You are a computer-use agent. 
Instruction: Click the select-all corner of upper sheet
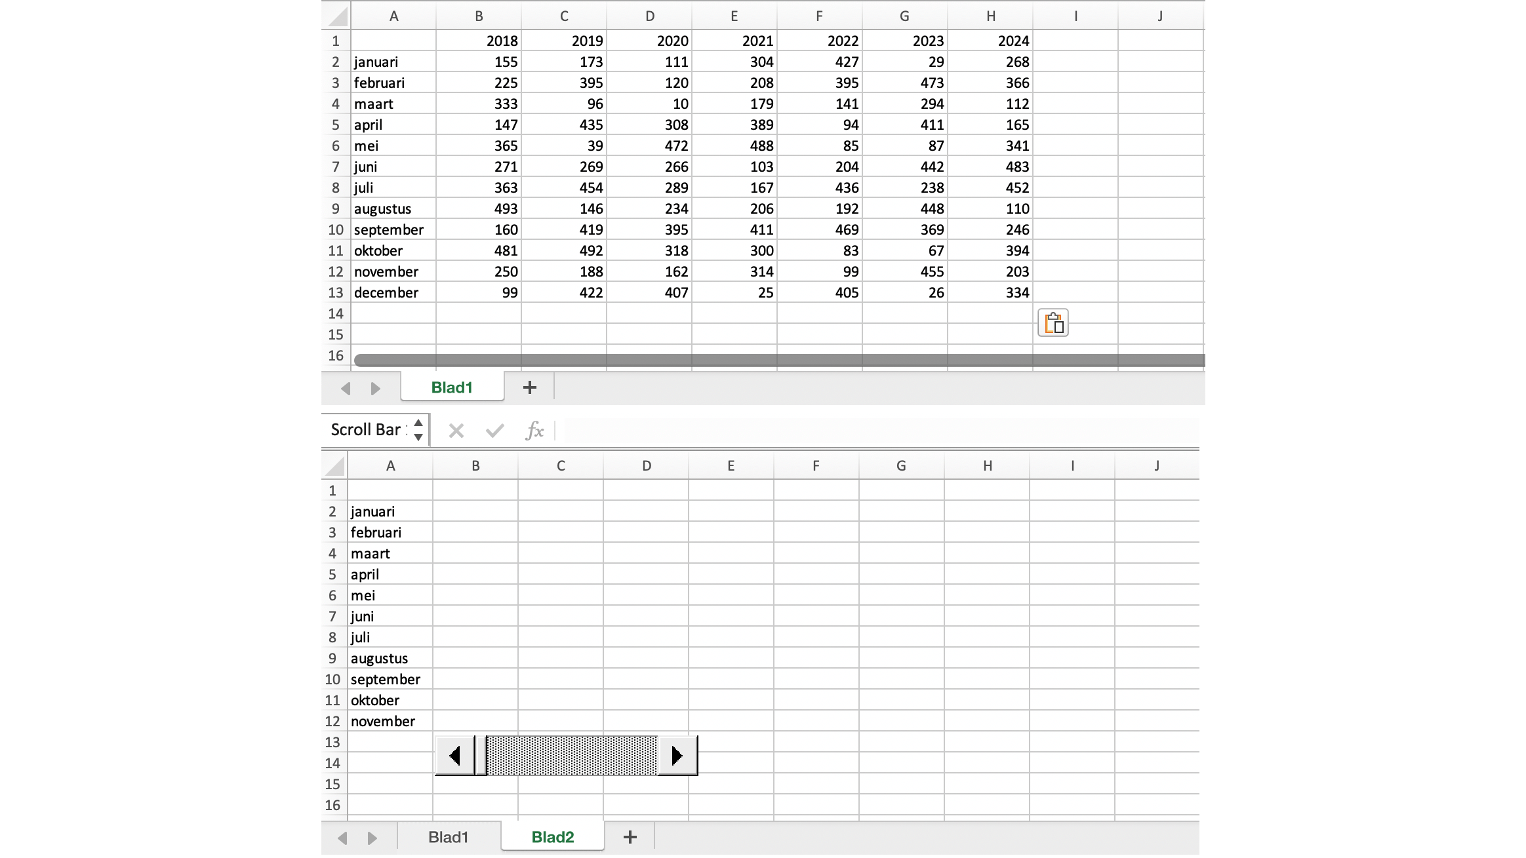[x=337, y=16]
